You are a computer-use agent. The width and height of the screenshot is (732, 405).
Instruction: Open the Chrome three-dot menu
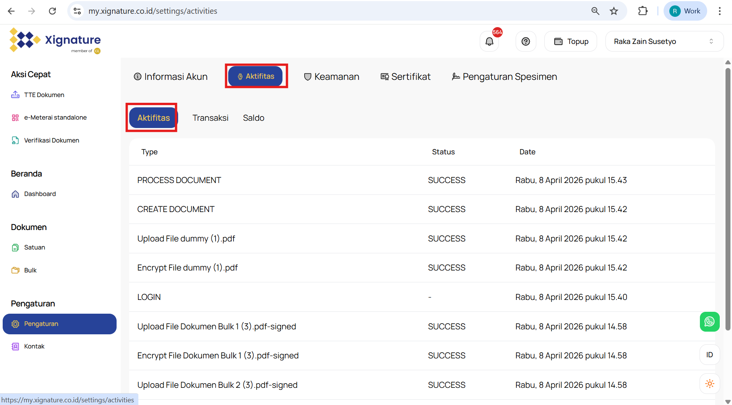[x=719, y=11]
